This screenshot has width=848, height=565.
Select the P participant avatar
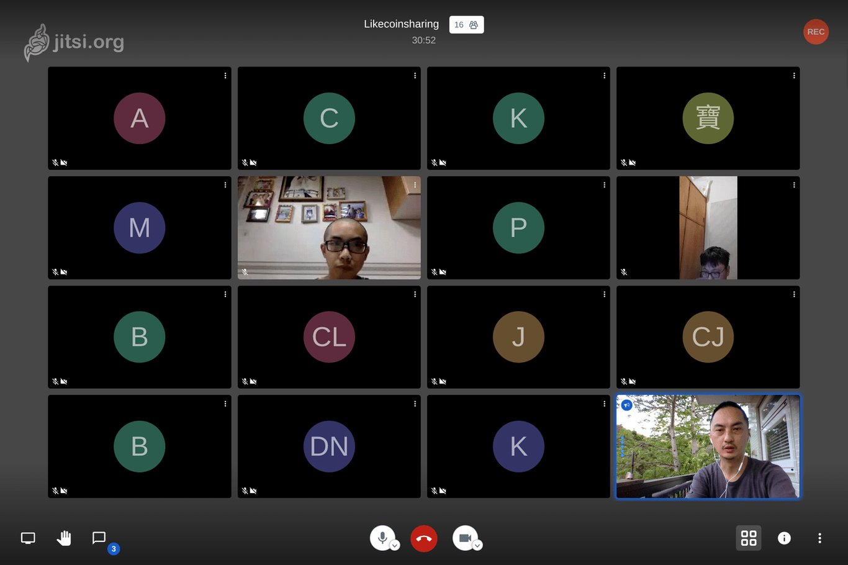pyautogui.click(x=518, y=227)
